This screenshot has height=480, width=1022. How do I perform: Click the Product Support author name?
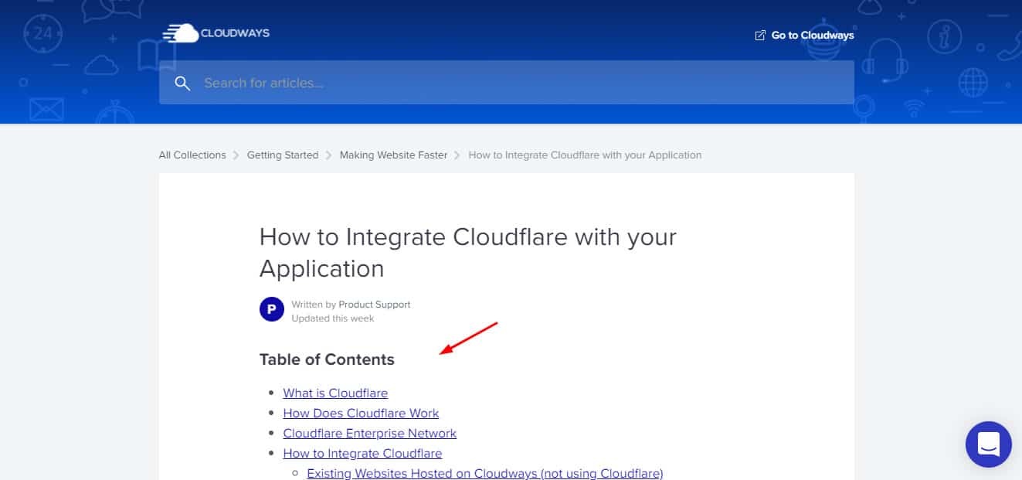click(x=374, y=305)
